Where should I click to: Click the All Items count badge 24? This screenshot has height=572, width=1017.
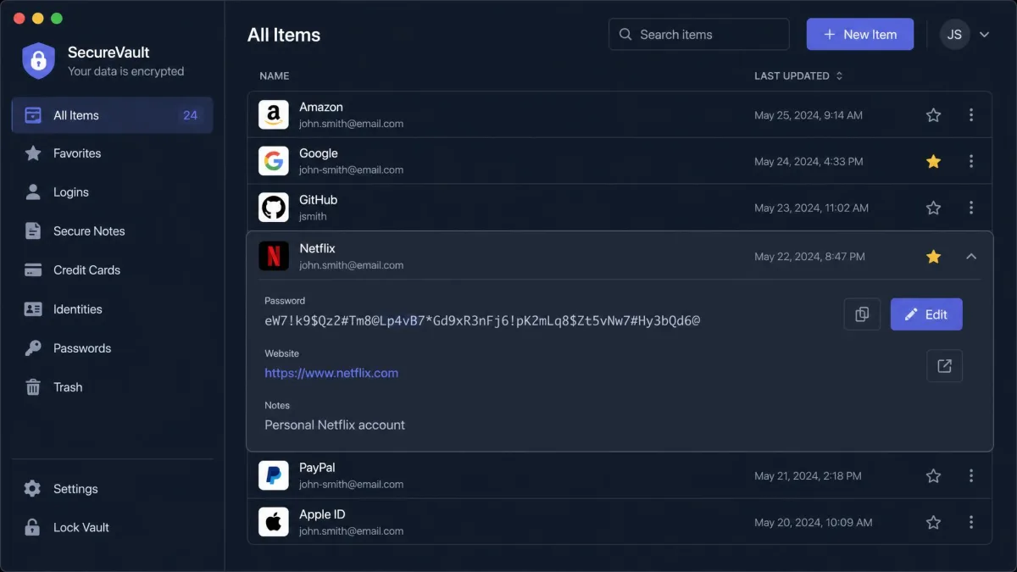tap(190, 115)
